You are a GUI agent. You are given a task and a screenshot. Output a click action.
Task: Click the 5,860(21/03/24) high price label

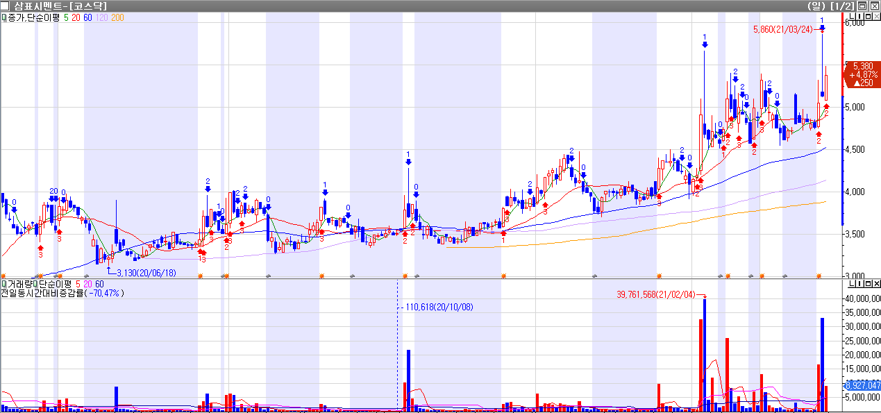point(782,29)
